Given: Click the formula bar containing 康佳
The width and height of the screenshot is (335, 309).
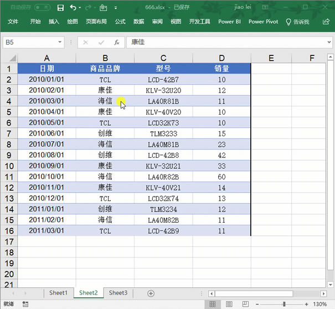Looking at the screenshot, I should click(x=226, y=42).
